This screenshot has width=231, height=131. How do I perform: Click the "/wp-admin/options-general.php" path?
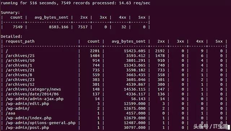click(40, 123)
